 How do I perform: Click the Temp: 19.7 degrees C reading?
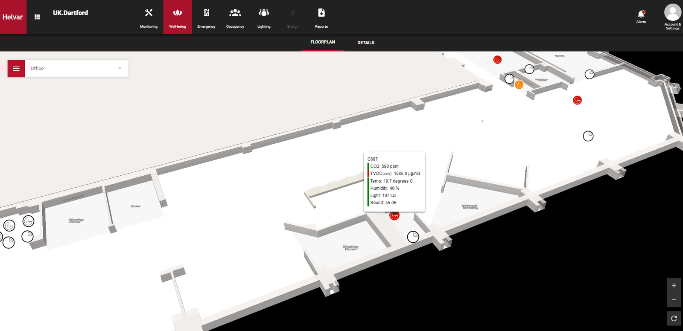[391, 181]
